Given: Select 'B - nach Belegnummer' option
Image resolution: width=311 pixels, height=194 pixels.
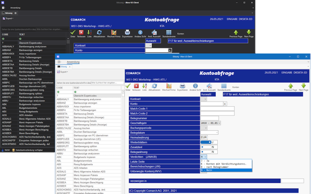Looking at the screenshot, I should point(226,167).
